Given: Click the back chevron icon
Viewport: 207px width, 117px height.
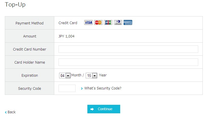Looking at the screenshot, I should click(x=6, y=112).
